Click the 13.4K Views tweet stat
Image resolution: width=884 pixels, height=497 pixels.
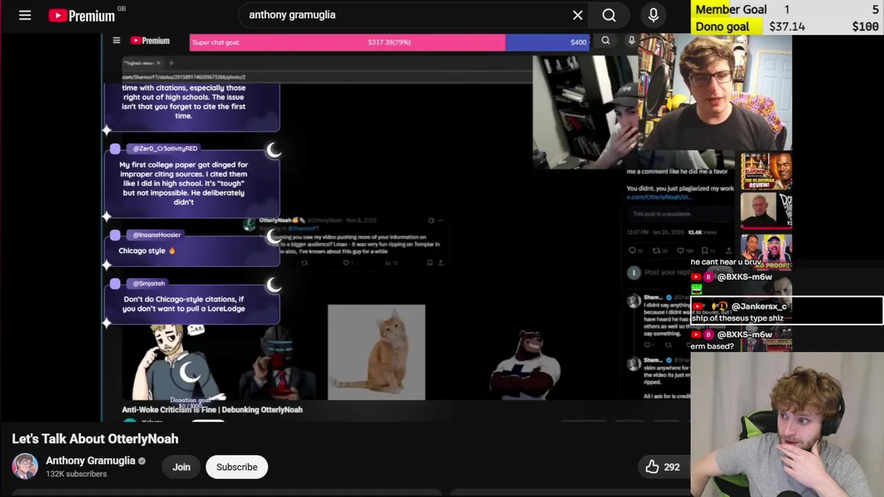click(702, 232)
